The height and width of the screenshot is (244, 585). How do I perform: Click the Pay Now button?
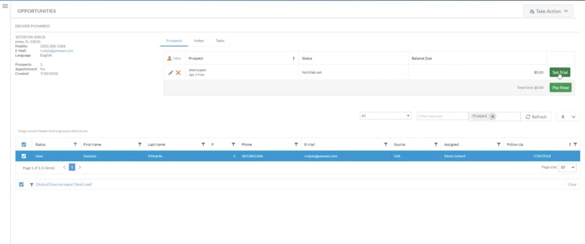tap(561, 88)
